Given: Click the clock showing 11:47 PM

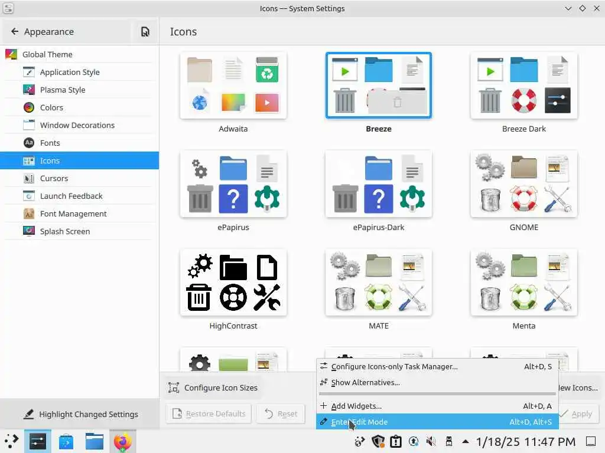Looking at the screenshot, I should tap(525, 441).
